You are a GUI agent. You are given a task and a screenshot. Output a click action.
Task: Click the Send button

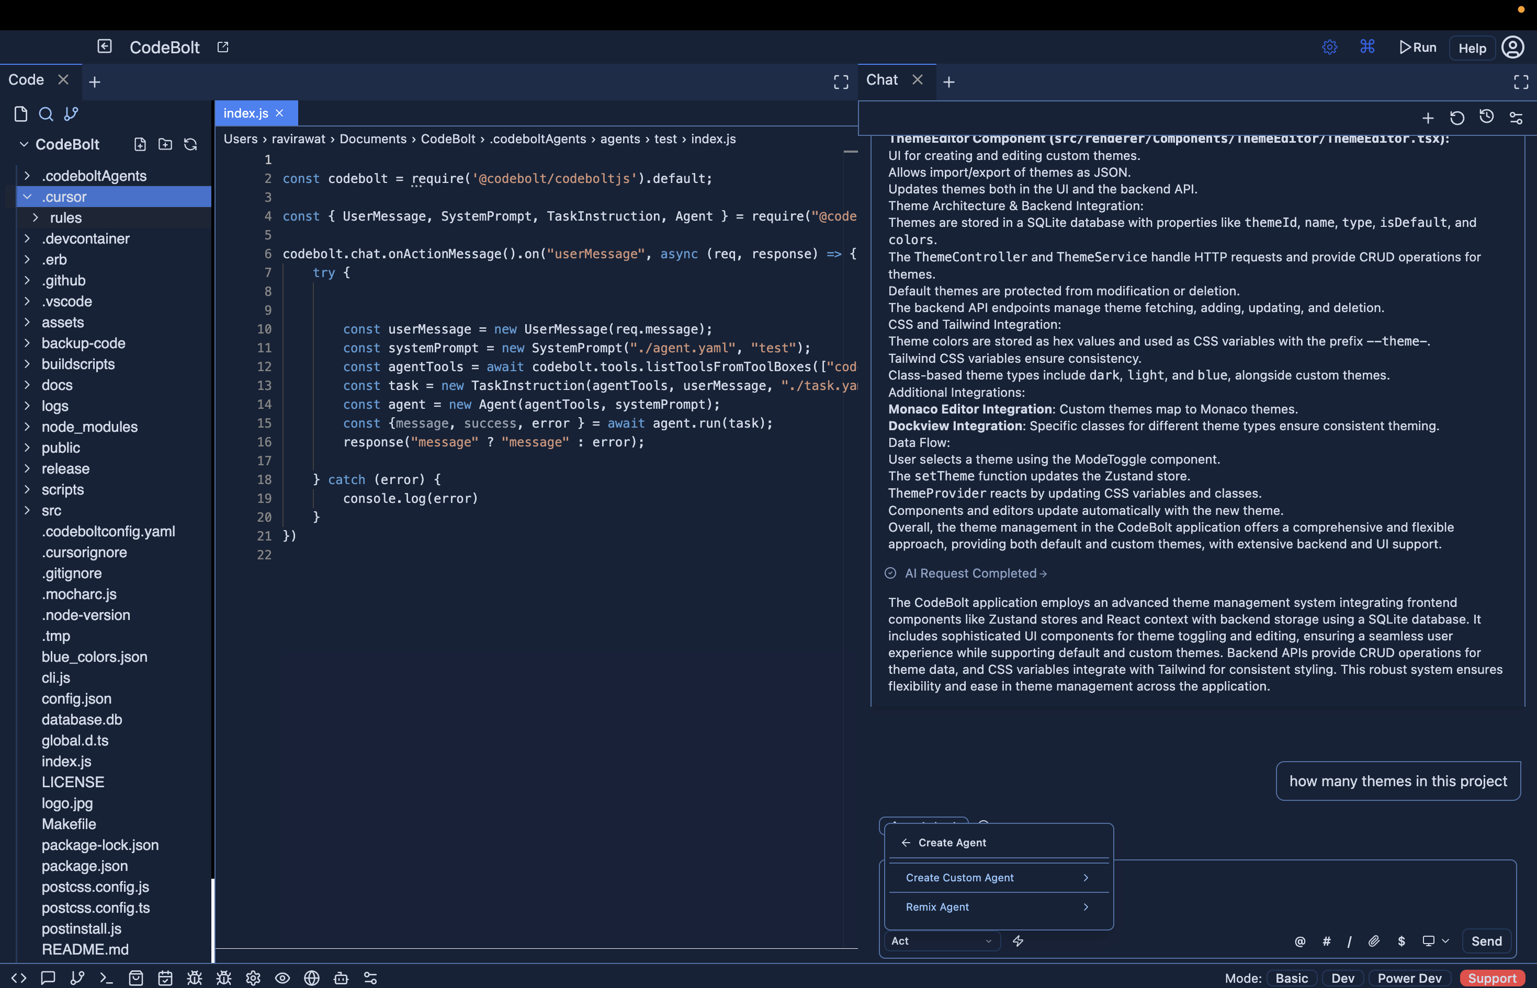coord(1486,941)
